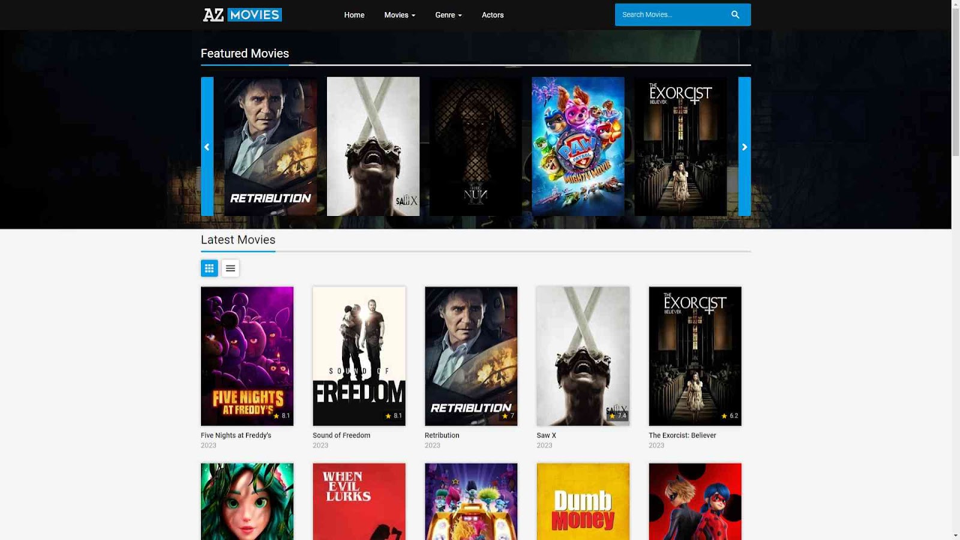Click the Five Nights at Freddy's title link
Image resolution: width=960 pixels, height=540 pixels.
(x=236, y=436)
